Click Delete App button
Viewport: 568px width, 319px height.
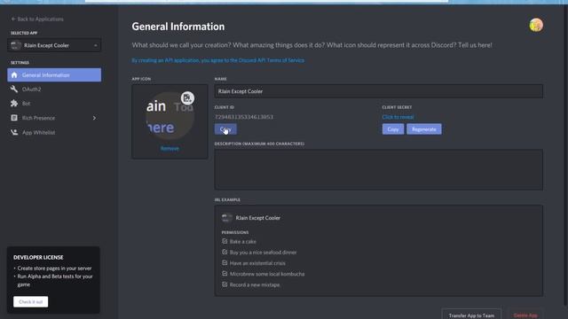[525, 315]
